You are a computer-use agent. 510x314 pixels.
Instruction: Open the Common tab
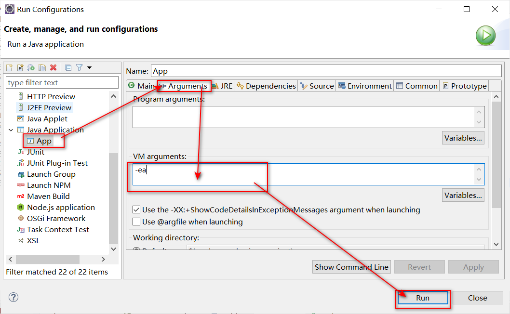click(x=416, y=85)
